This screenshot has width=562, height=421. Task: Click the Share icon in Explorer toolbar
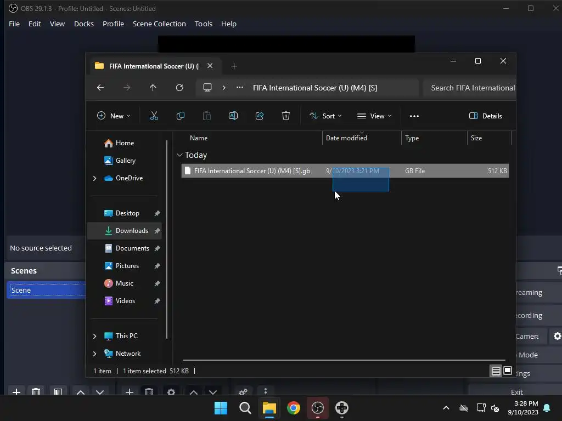(x=260, y=116)
